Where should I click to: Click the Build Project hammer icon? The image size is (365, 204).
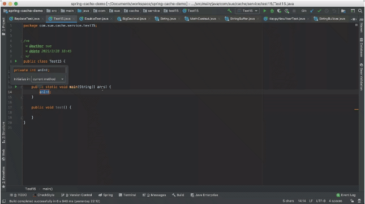click(x=230, y=11)
